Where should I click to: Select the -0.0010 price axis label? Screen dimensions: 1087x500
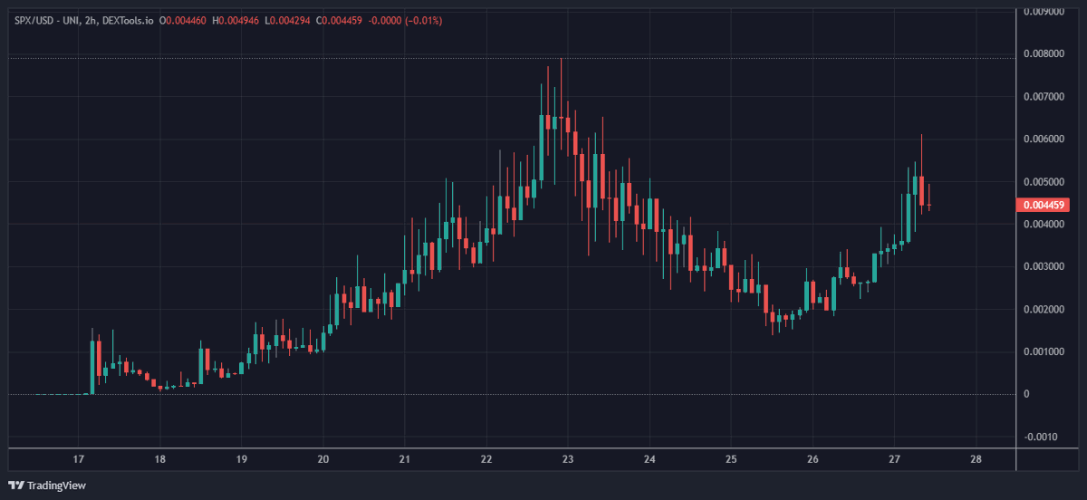tap(1041, 437)
